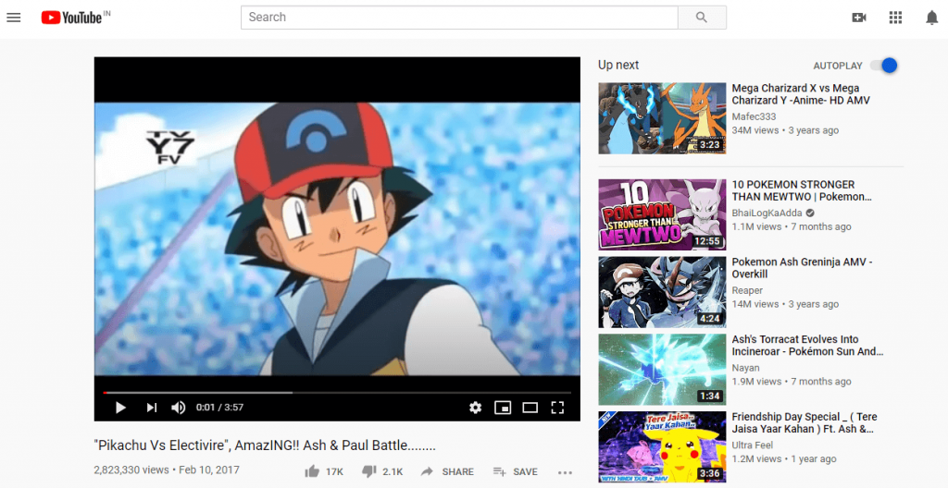Enter full screen mode
The image size is (948, 488).
[x=557, y=408]
